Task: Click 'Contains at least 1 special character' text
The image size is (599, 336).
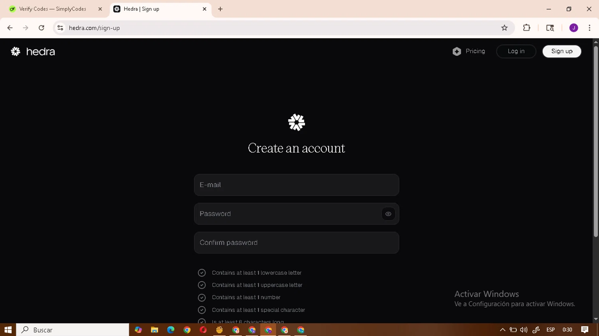Action: point(258,310)
